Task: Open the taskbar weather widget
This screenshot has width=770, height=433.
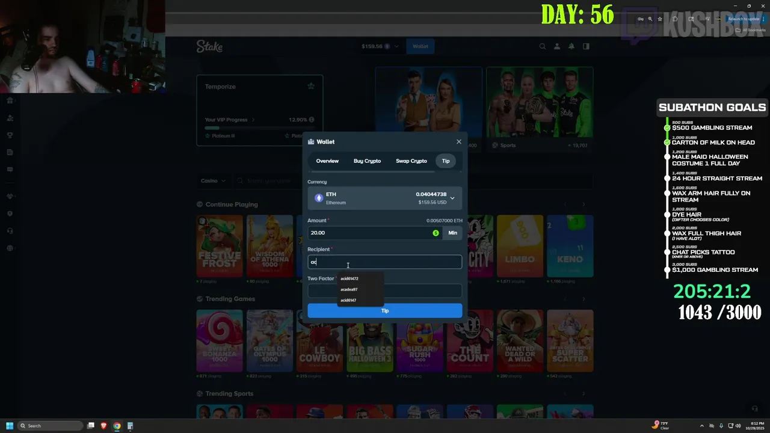Action: click(661, 426)
